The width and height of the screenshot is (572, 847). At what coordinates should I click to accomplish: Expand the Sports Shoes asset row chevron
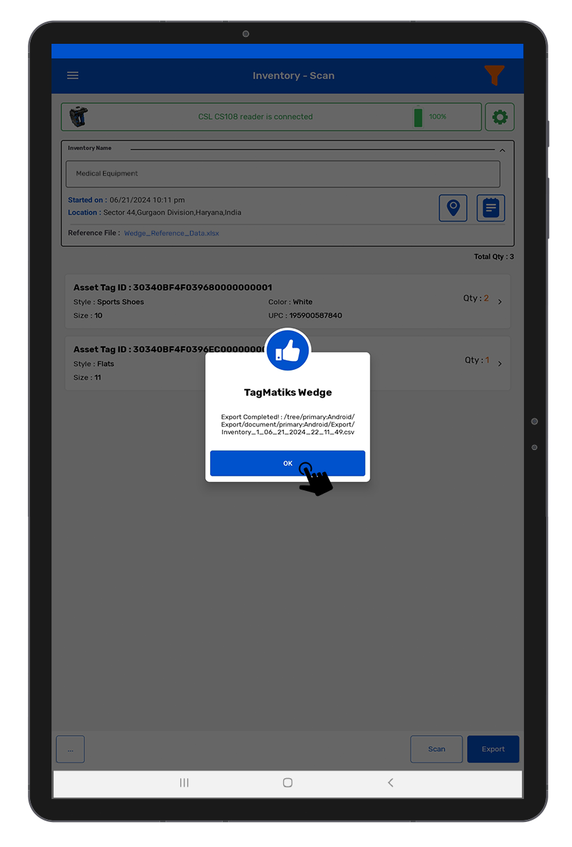(x=500, y=302)
